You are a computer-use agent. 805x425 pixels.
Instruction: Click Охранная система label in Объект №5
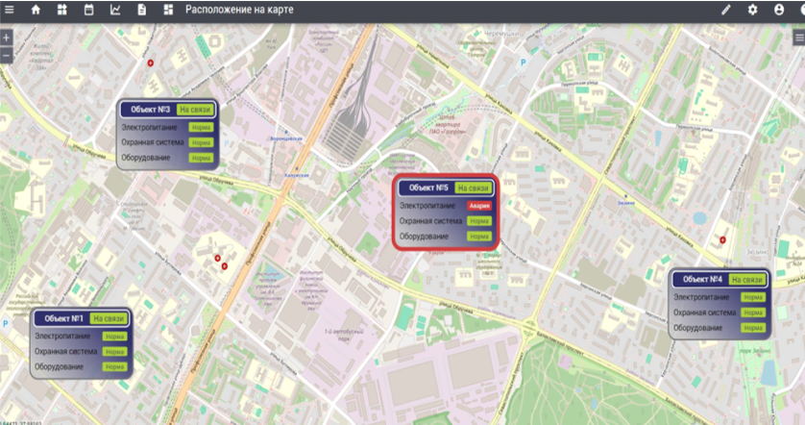(430, 221)
